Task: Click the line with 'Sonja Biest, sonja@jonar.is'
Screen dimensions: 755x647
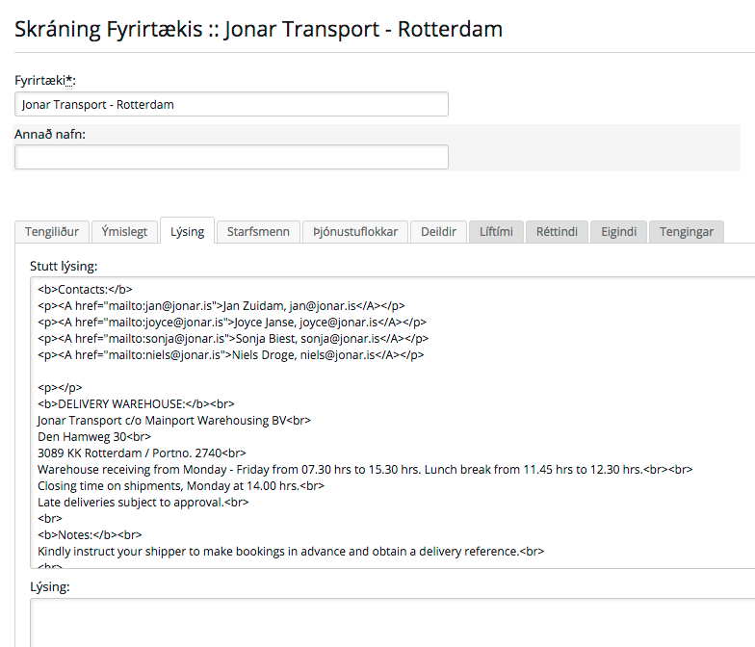Action: [x=233, y=339]
